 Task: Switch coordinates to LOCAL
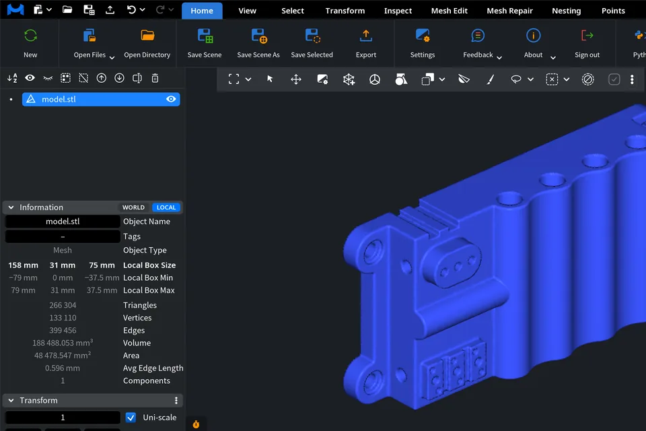point(166,207)
